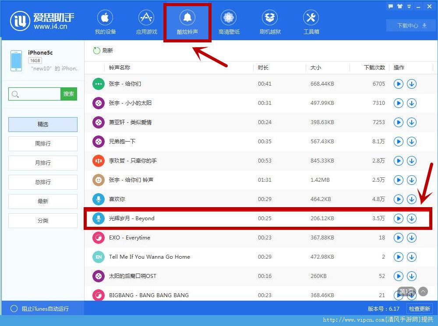Open the 我的设备 tab

click(105, 22)
